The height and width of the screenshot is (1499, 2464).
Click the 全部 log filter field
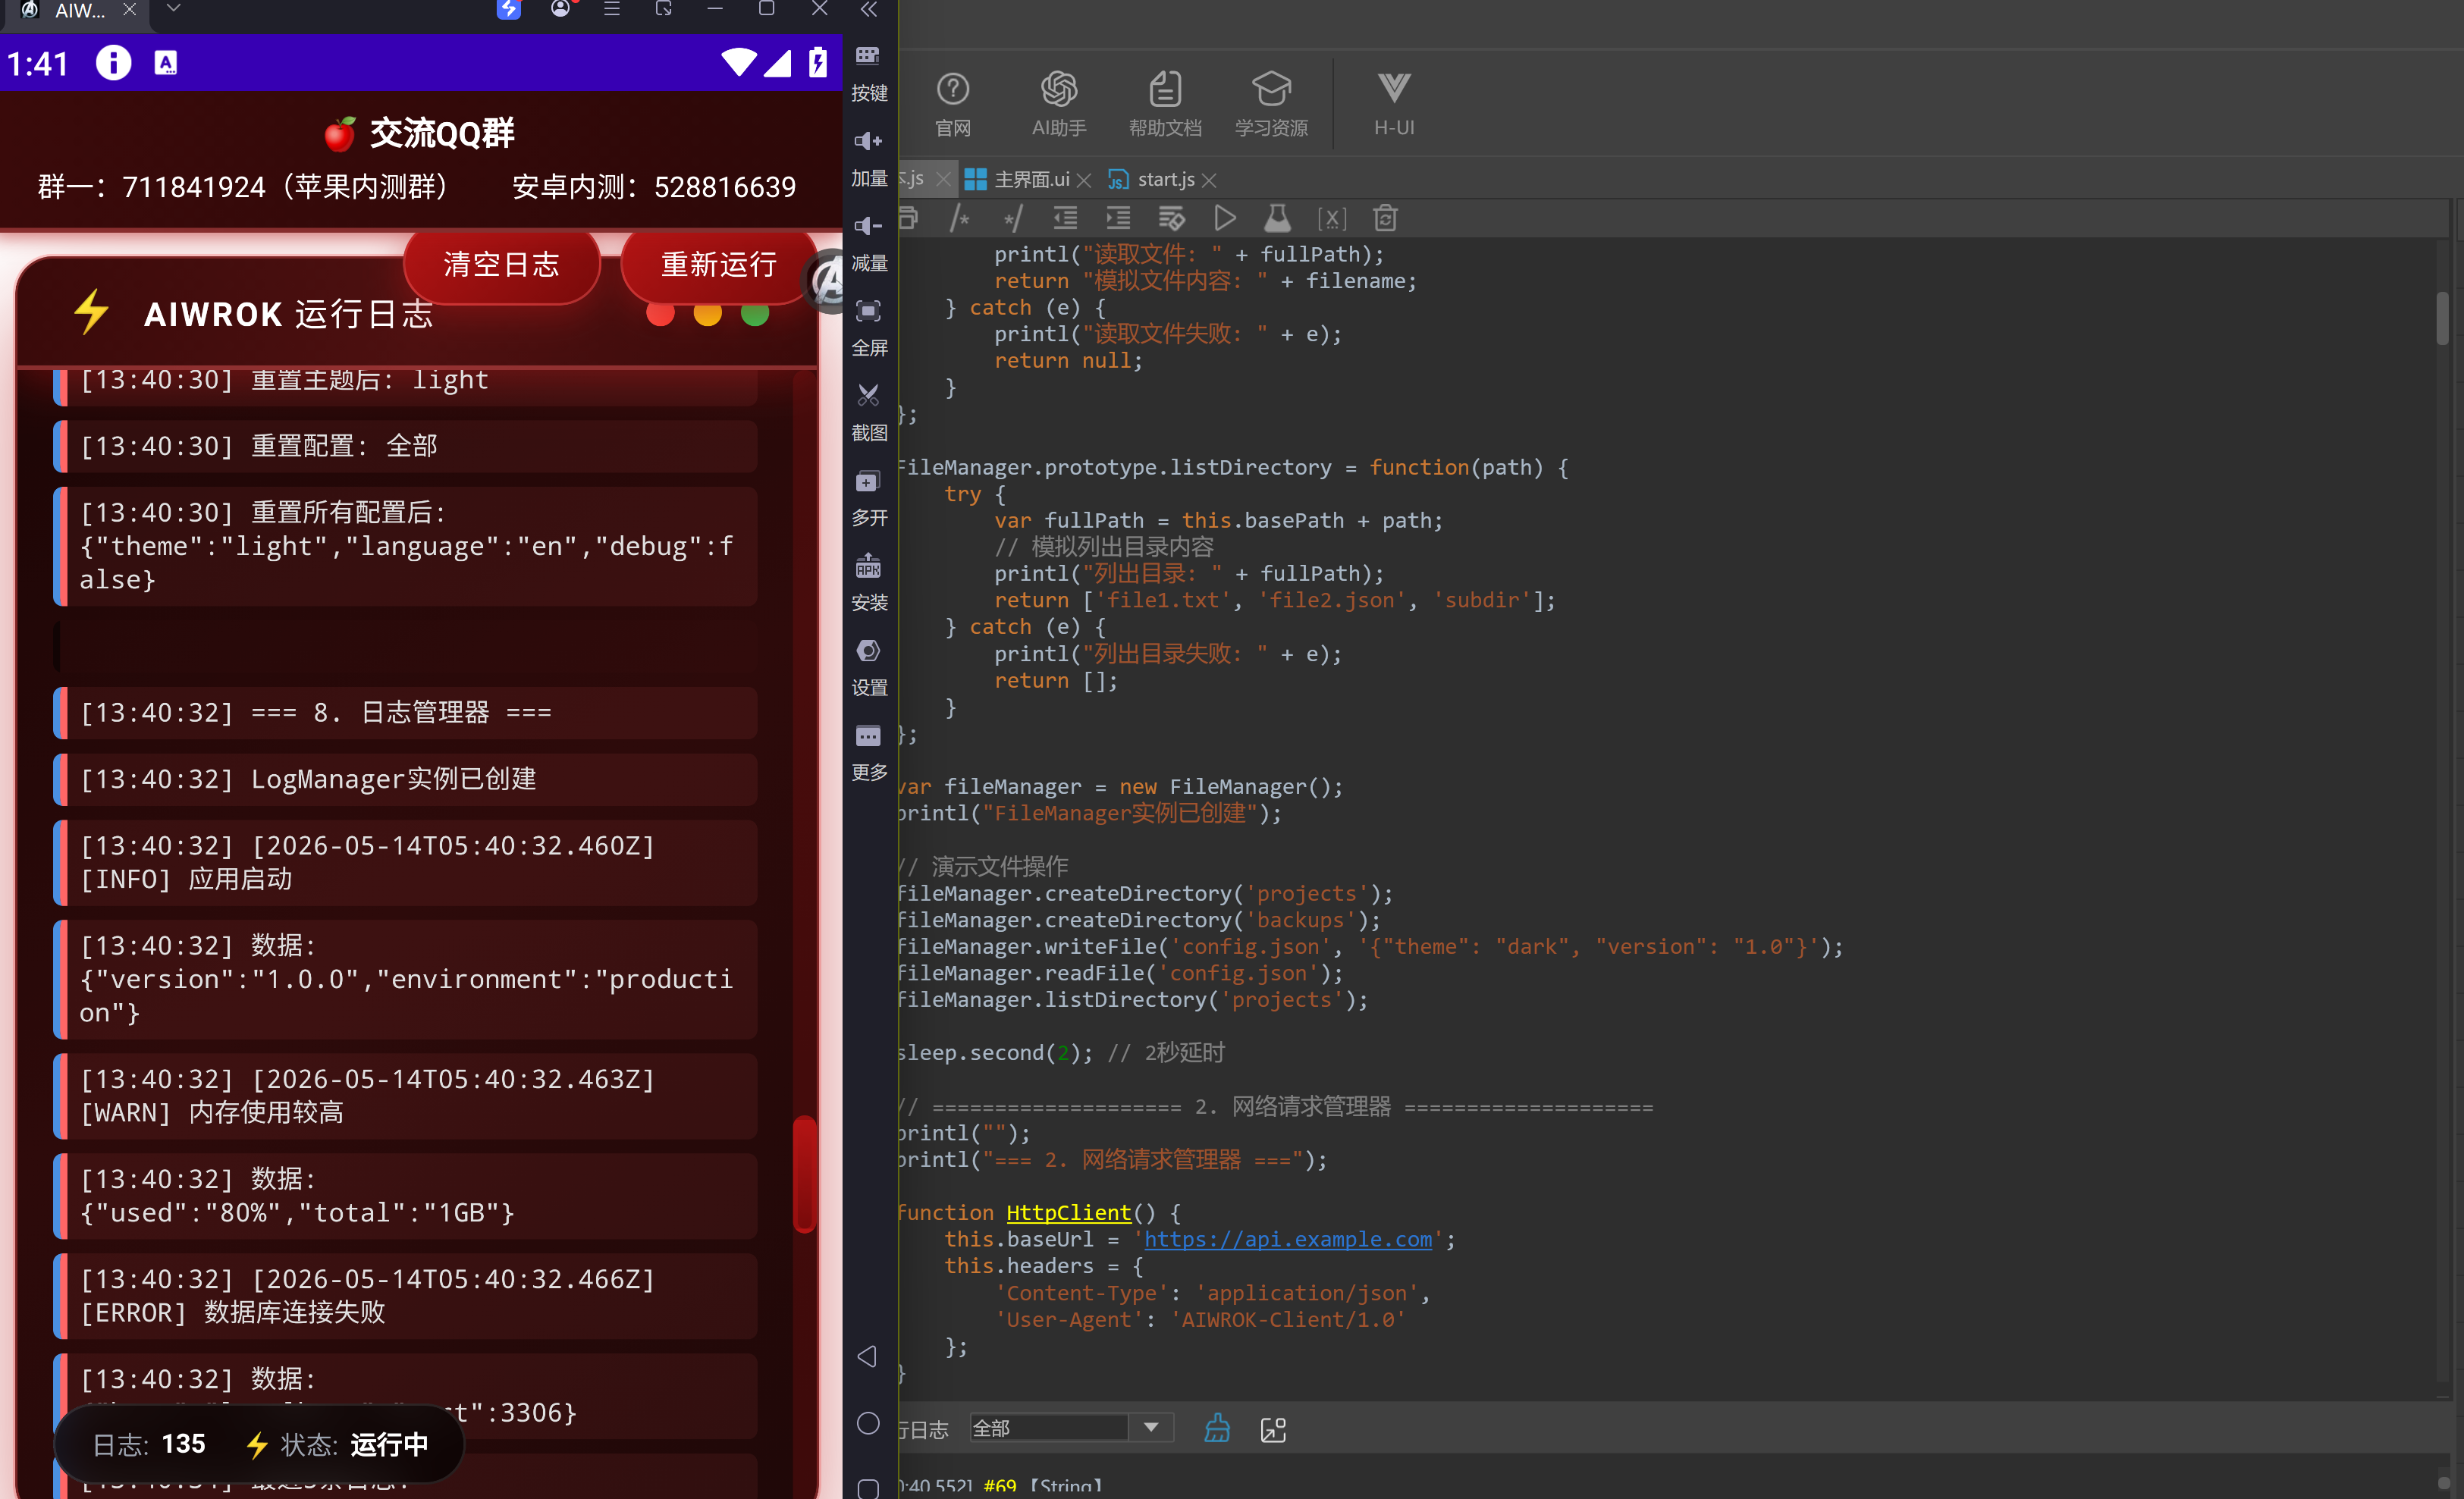pos(1049,1427)
